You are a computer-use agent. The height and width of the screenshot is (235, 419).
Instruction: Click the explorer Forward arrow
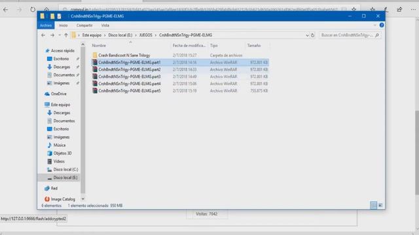click(52, 35)
